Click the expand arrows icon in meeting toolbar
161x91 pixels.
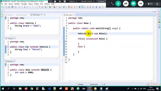coord(112,4)
